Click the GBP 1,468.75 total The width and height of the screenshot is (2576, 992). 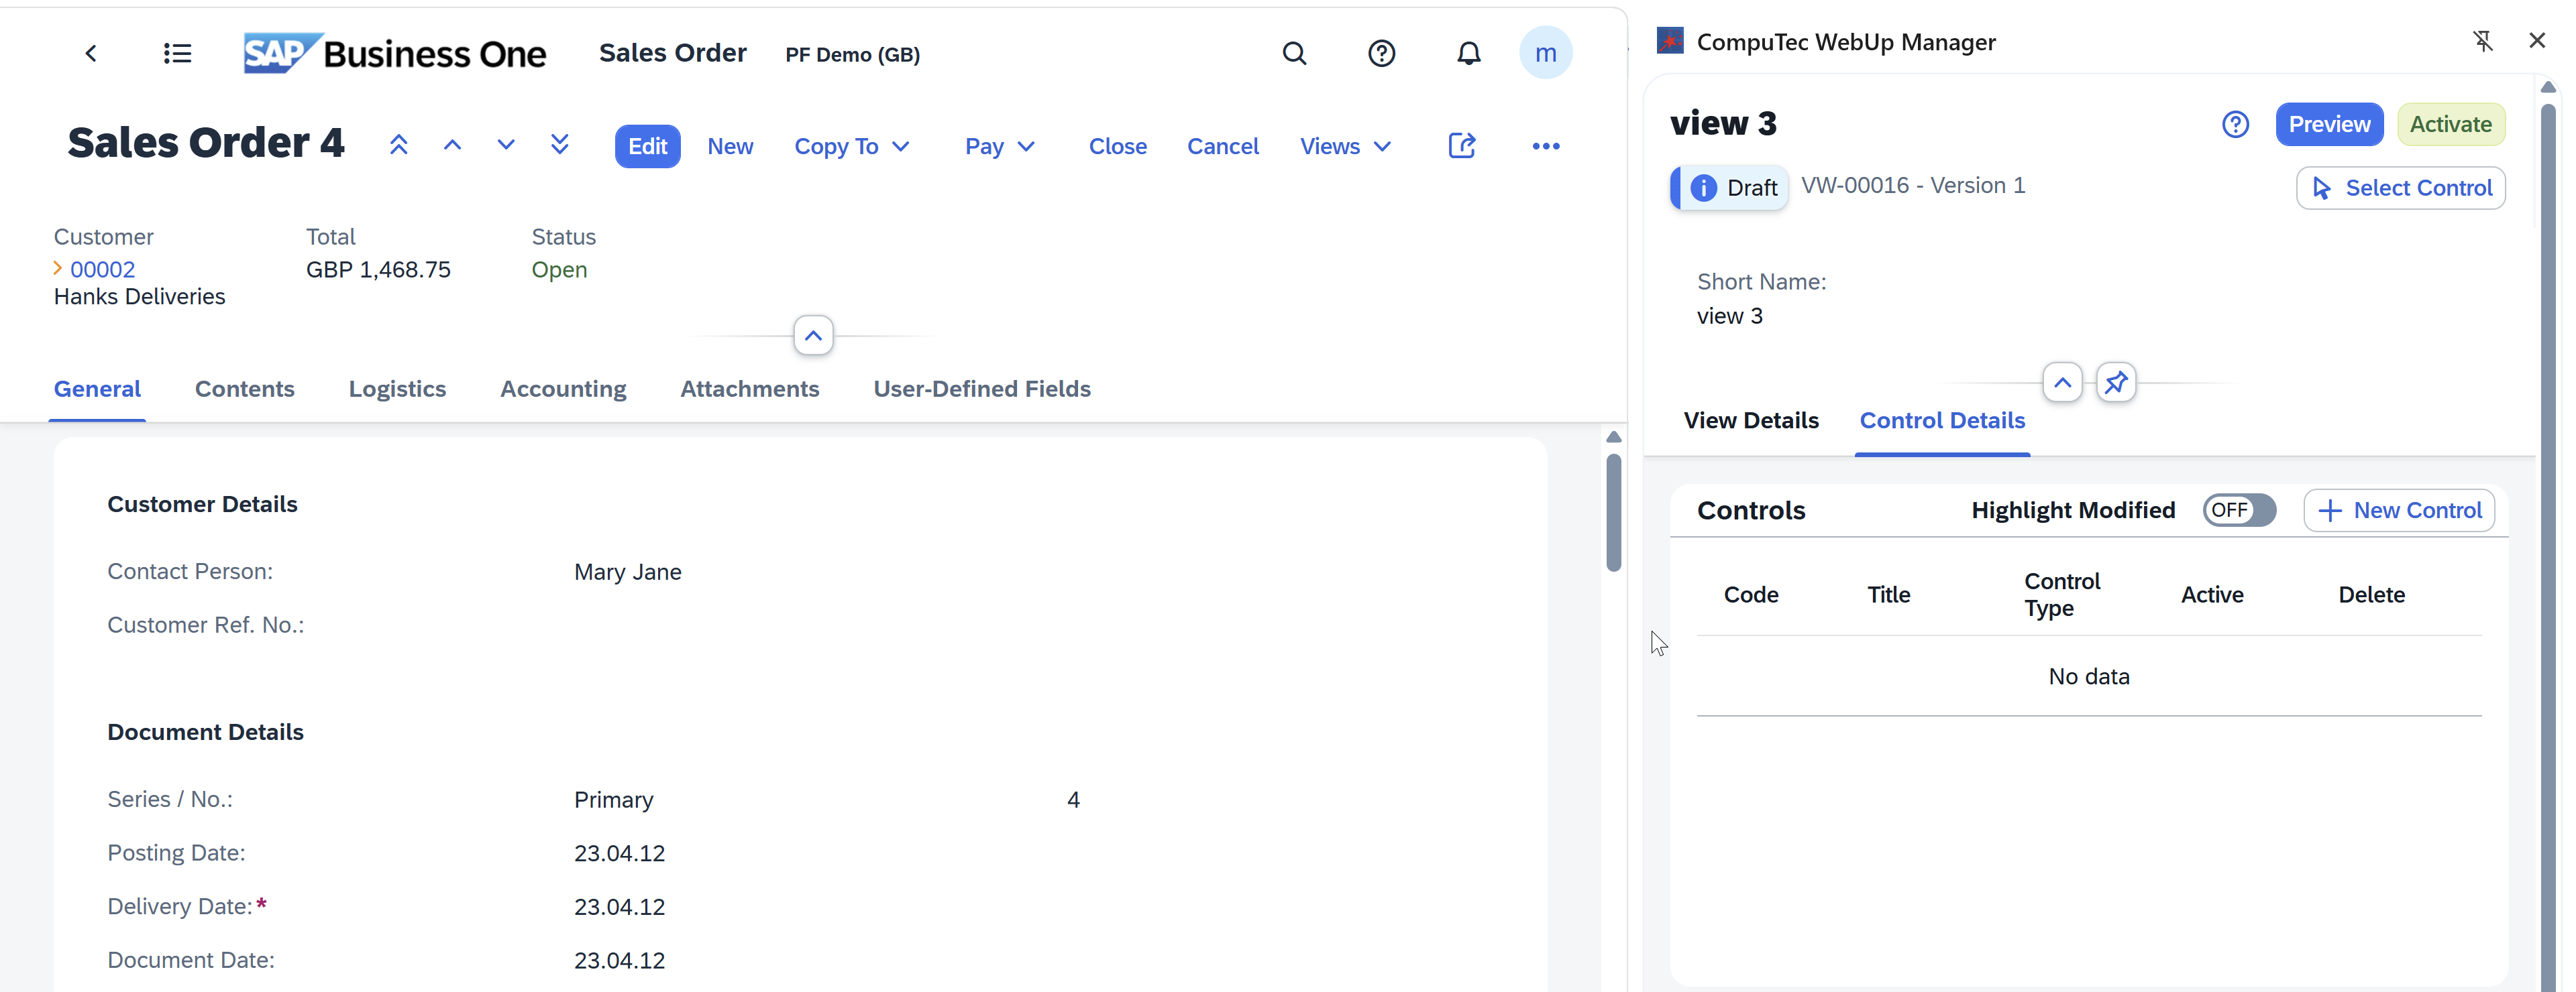[x=378, y=269]
